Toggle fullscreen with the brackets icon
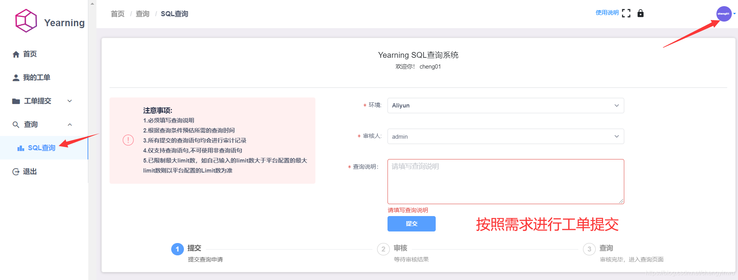Image resolution: width=738 pixels, height=280 pixels. tap(626, 13)
